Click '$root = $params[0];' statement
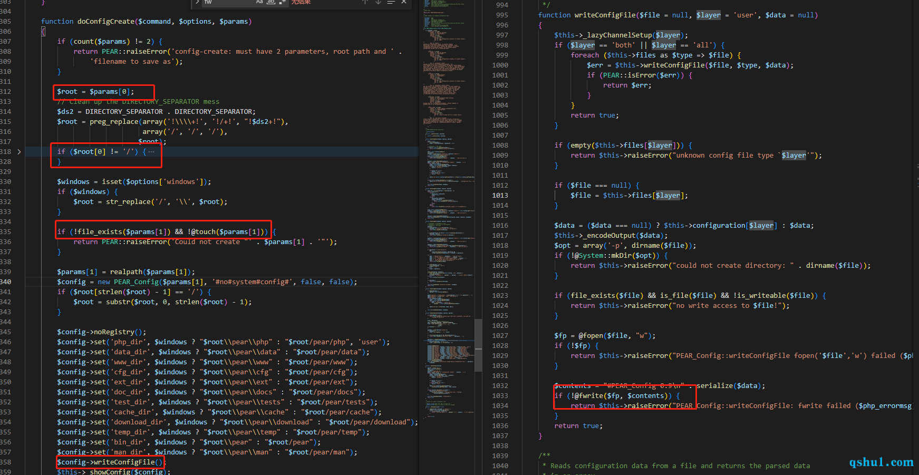The image size is (919, 475). pyautogui.click(x=95, y=92)
